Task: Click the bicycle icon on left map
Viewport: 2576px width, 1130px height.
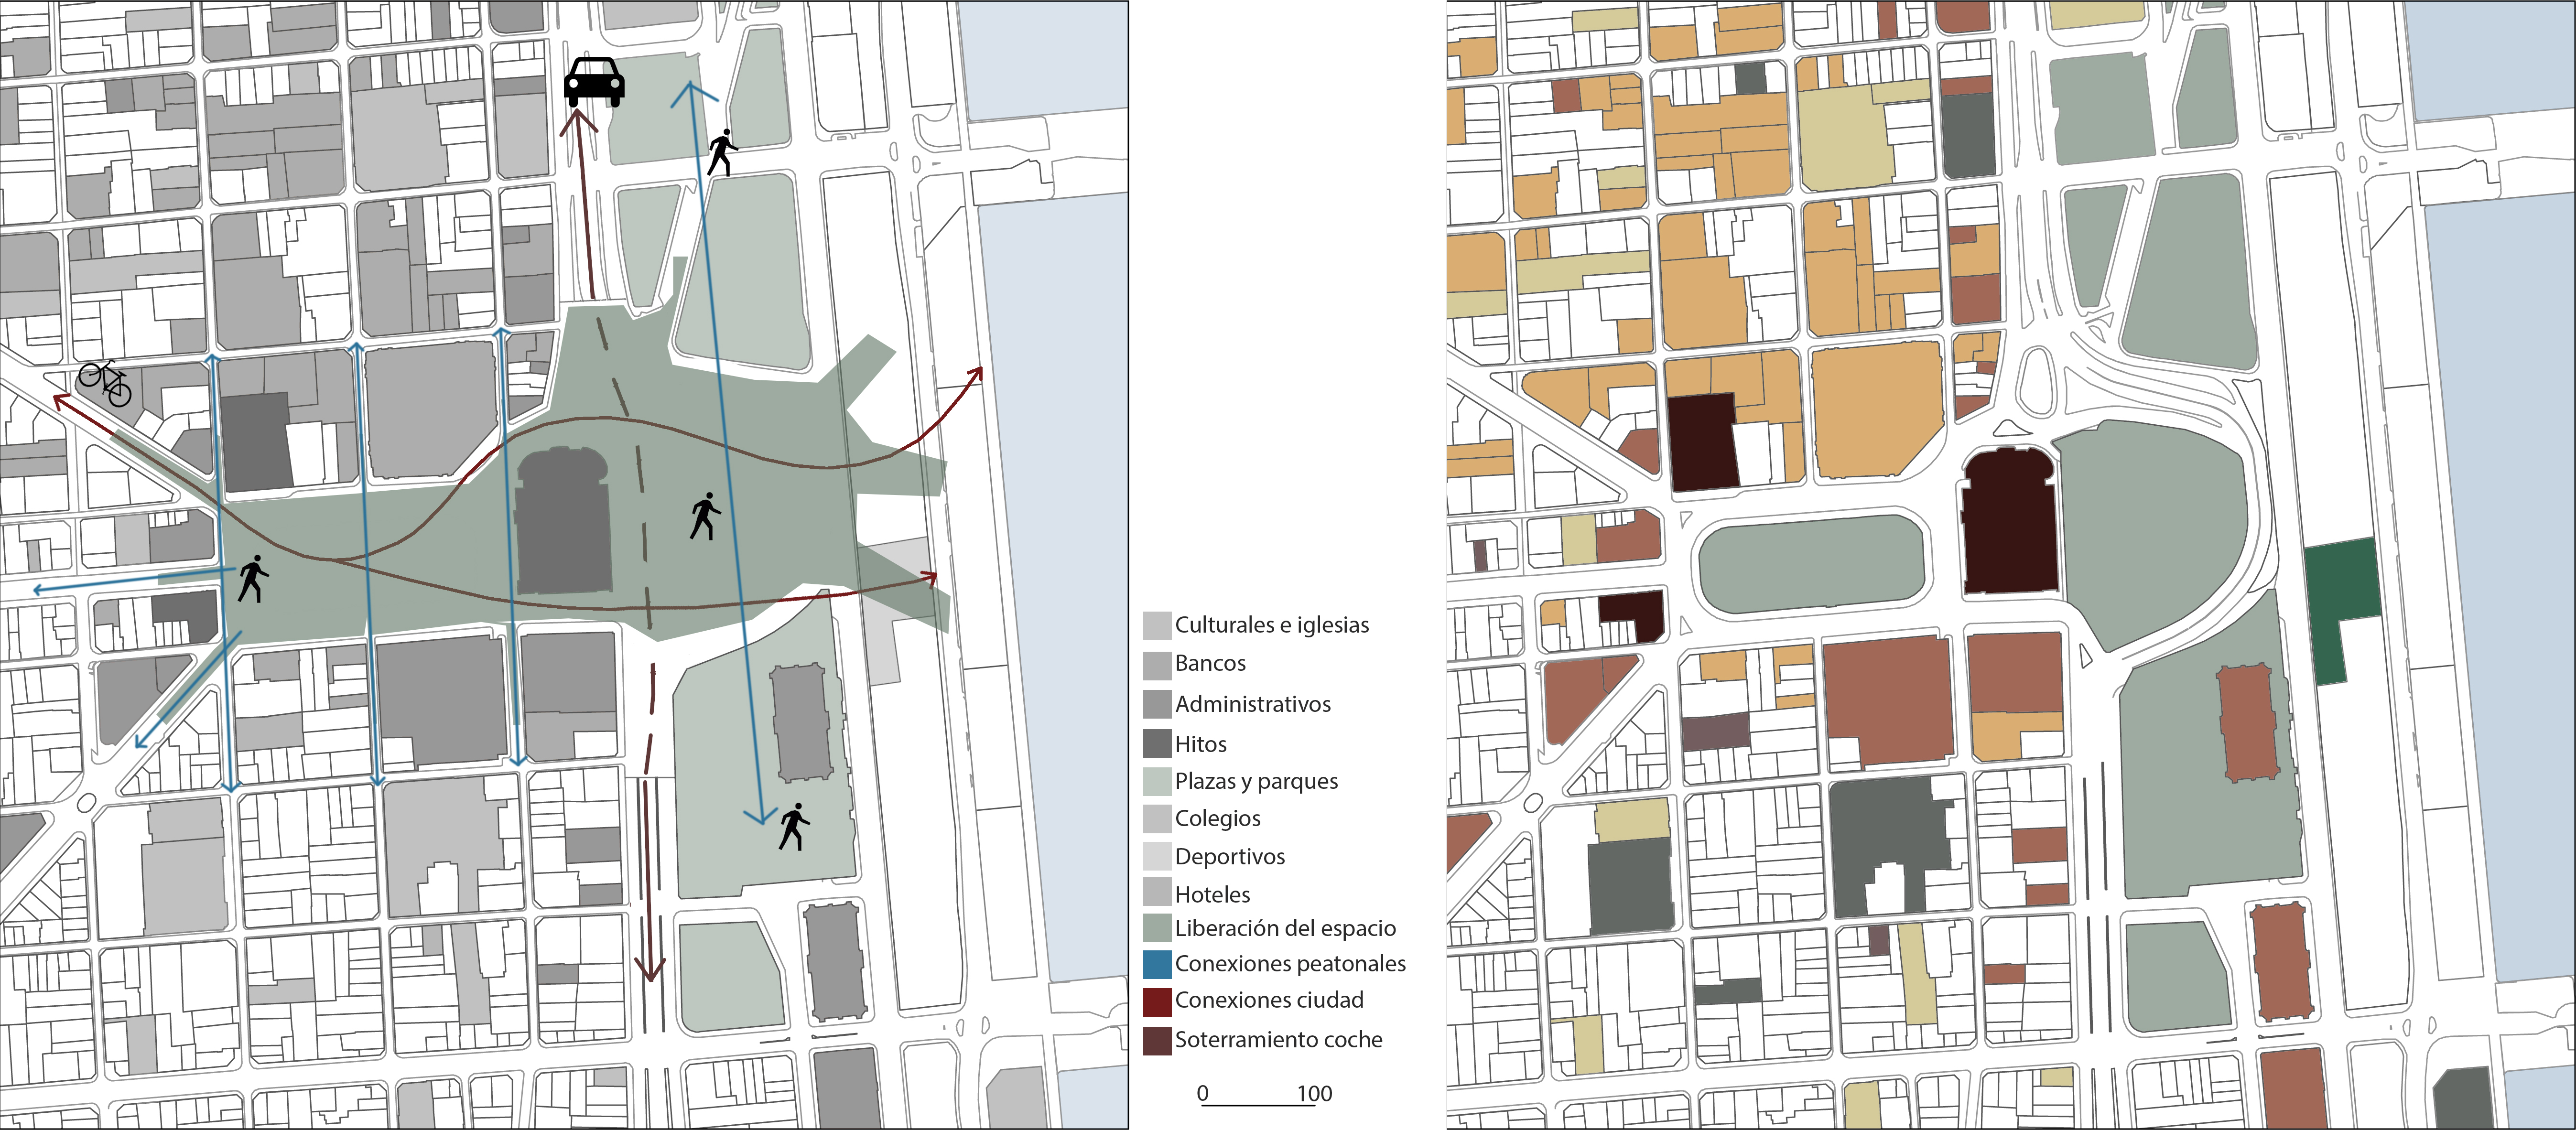Action: (x=105, y=383)
